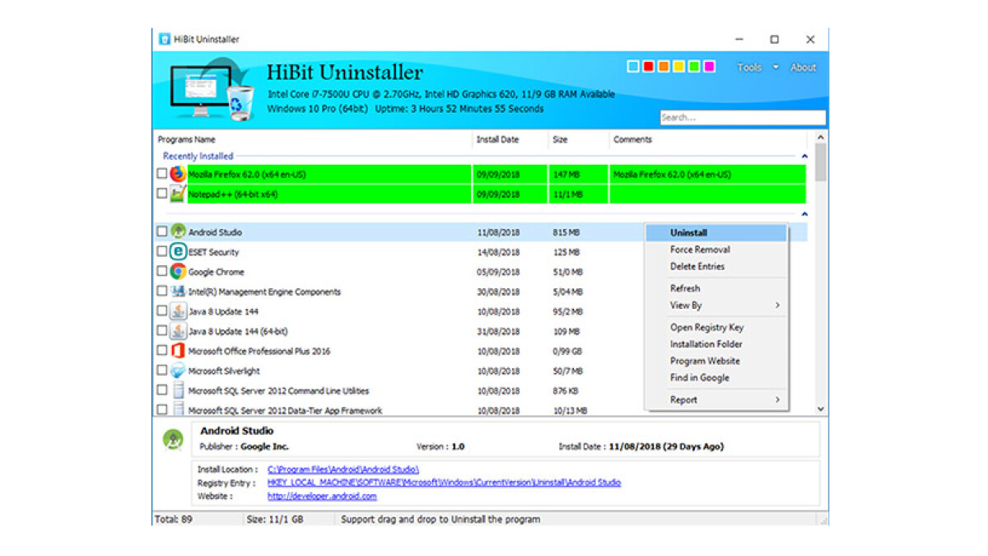Click Program Website menu entry
The width and height of the screenshot is (988, 556).
click(x=716, y=362)
